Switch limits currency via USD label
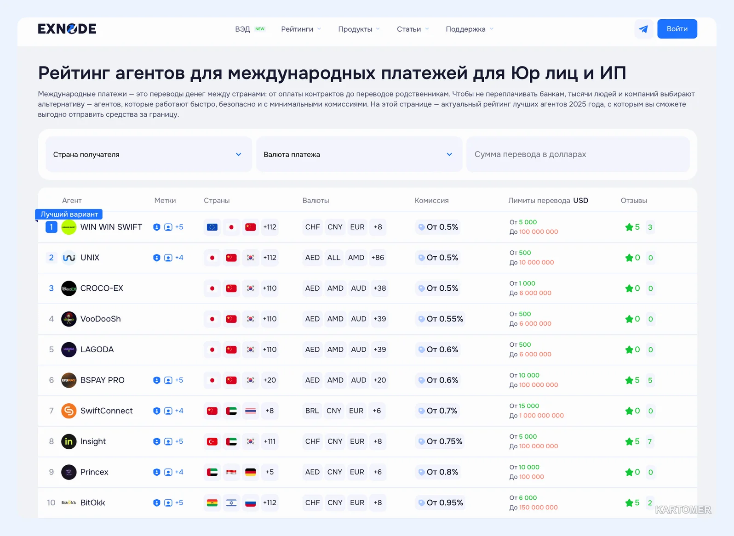Image resolution: width=734 pixels, height=536 pixels. point(580,200)
